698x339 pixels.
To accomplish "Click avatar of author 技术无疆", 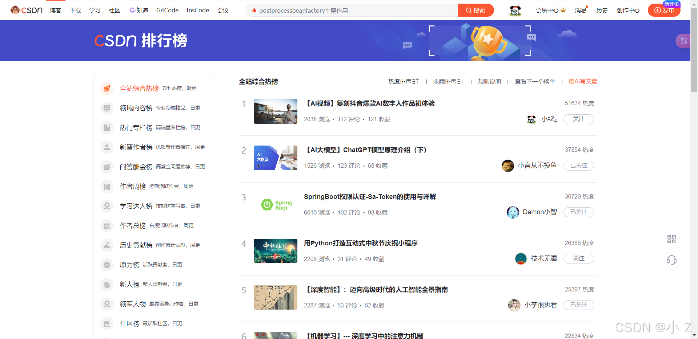I will [x=521, y=258].
